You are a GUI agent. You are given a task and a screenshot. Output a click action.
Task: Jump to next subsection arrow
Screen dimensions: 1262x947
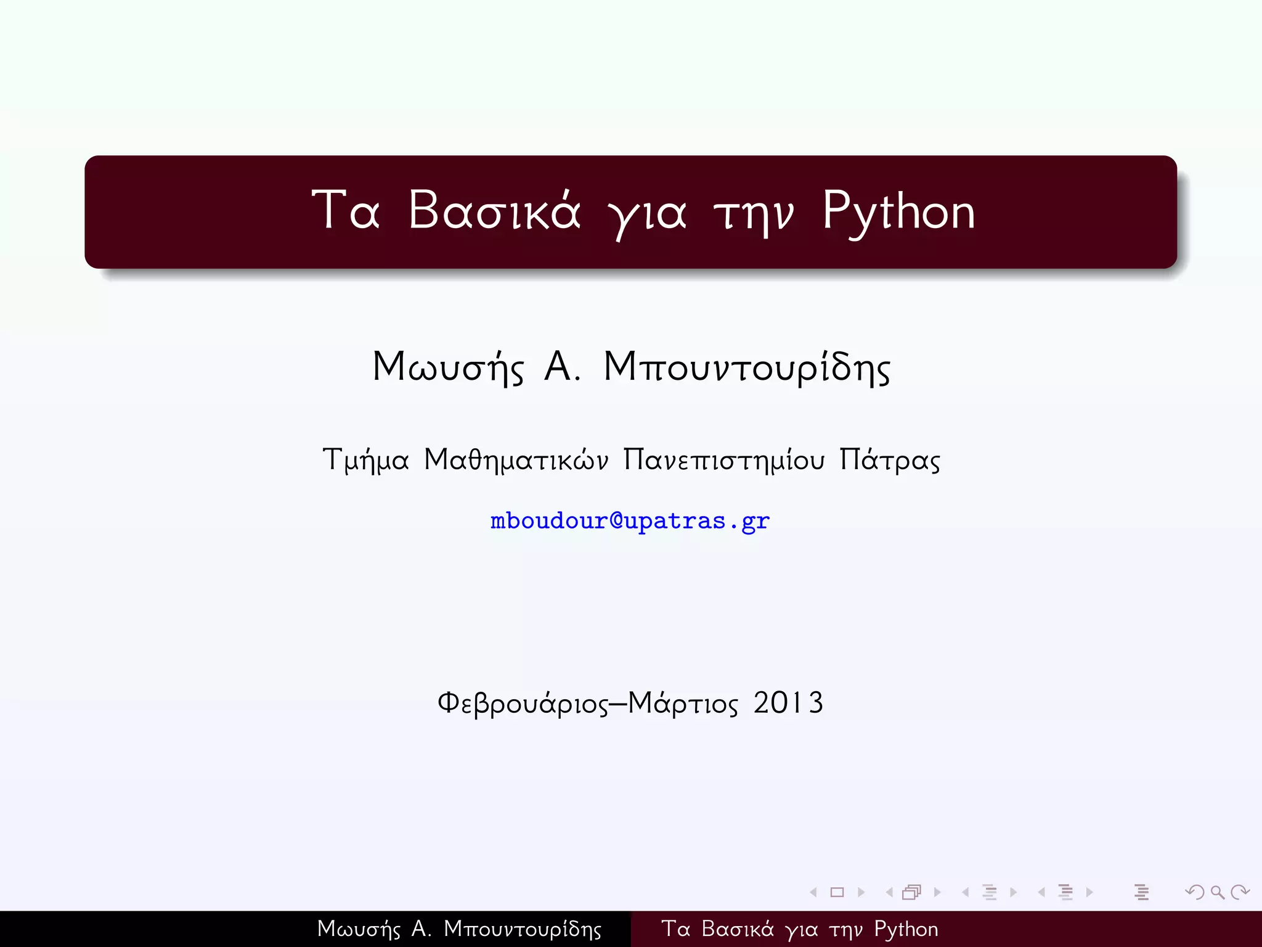point(1014,892)
